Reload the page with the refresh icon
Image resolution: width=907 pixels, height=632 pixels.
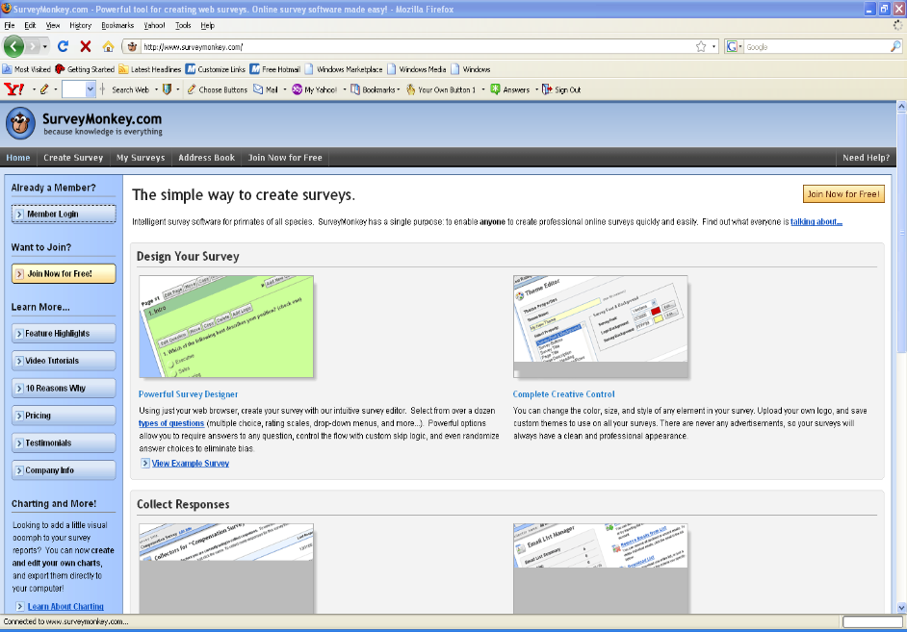click(x=64, y=46)
